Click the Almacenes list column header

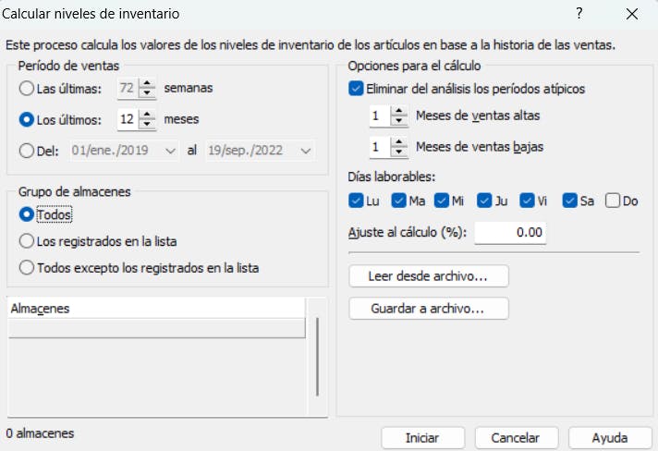(x=155, y=309)
